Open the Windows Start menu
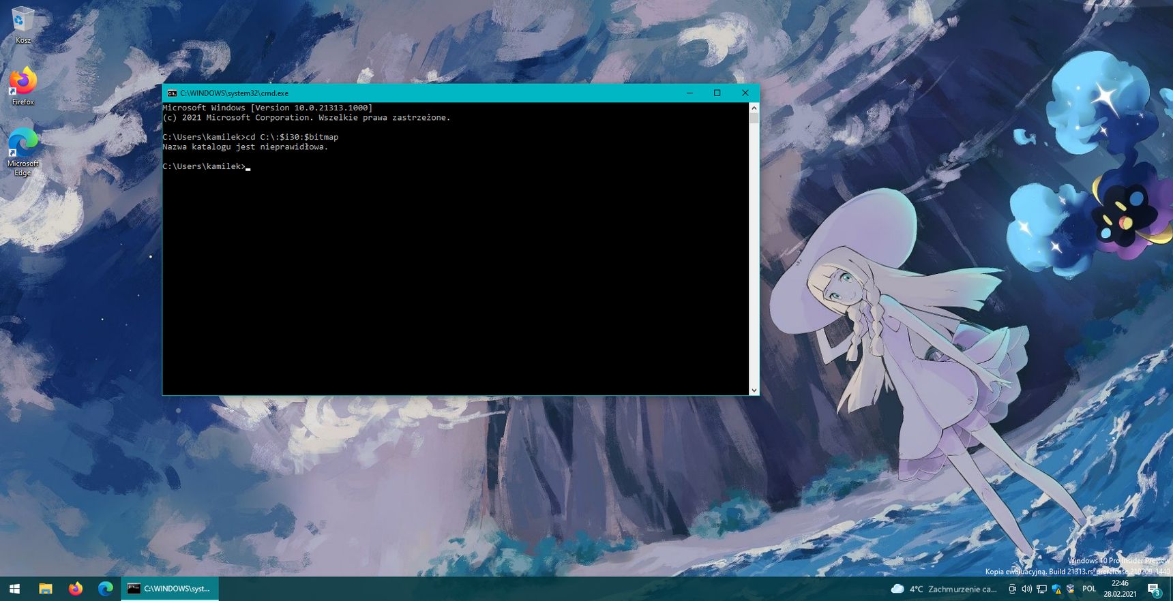The width and height of the screenshot is (1173, 601). [14, 589]
